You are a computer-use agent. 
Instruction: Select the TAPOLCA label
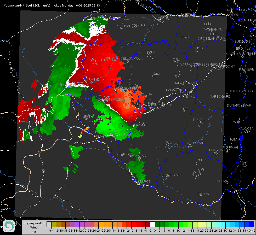(x=144, y=94)
